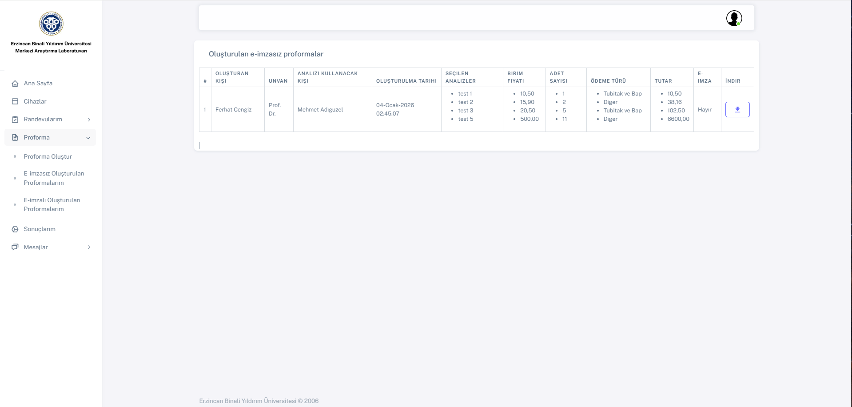
Task: Collapse the Proforma submenu chevron
Action: pos(88,138)
